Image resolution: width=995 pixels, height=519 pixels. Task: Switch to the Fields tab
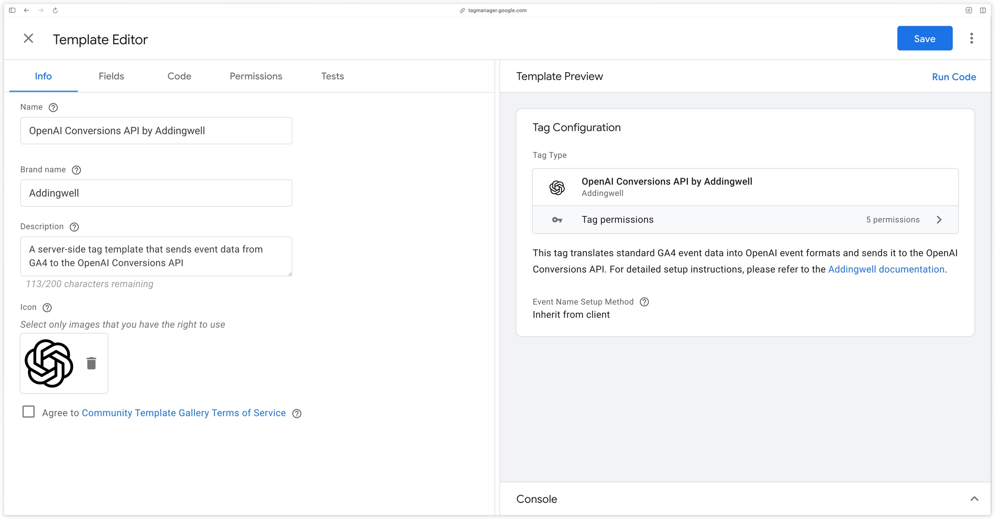click(x=111, y=76)
